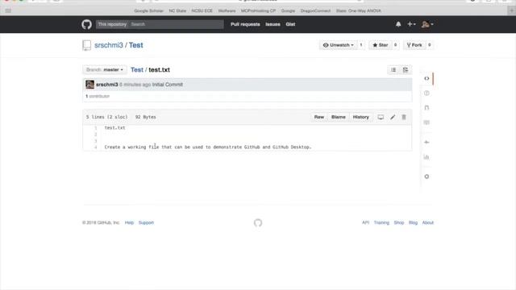
Task: Open the NCSU ECE bookmark
Action: (202, 10)
